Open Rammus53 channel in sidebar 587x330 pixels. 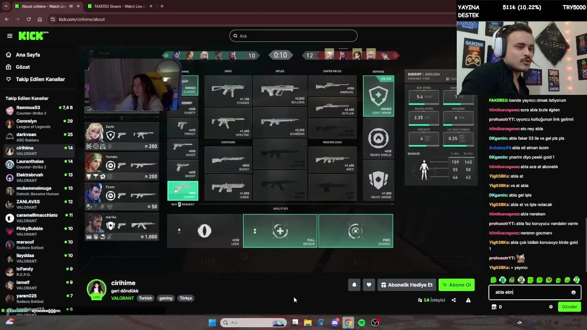pos(39,110)
